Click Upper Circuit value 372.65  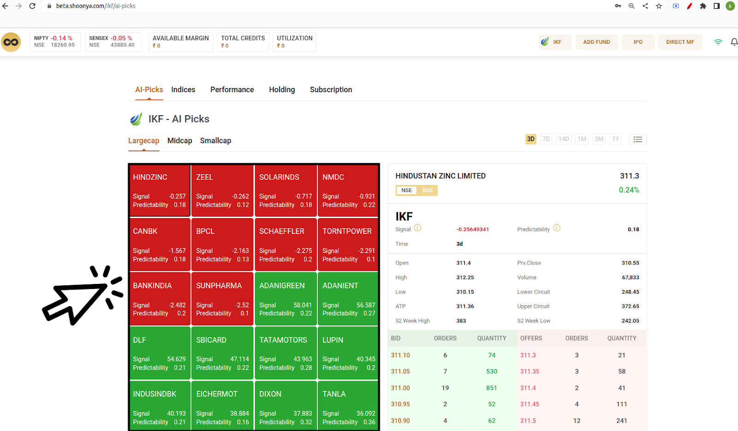tap(630, 307)
